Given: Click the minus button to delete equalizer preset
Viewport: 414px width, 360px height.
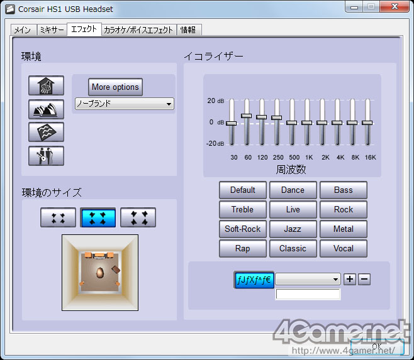Looking at the screenshot, I should (364, 279).
